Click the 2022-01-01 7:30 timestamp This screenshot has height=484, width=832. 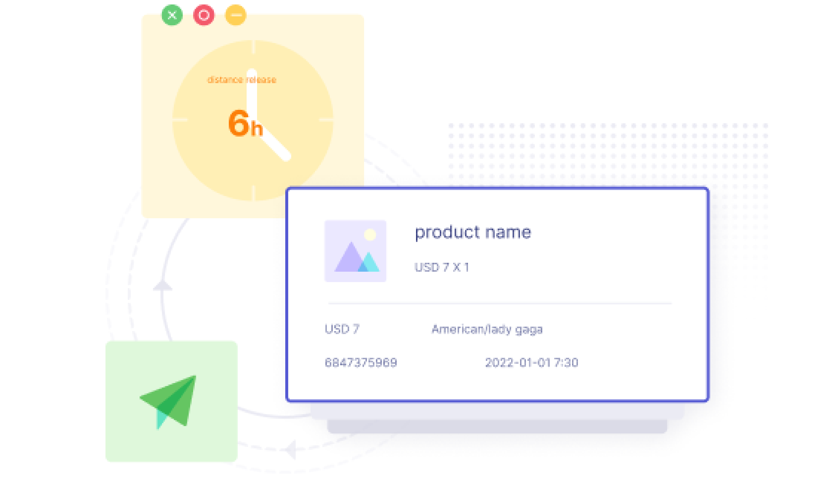[x=531, y=363]
